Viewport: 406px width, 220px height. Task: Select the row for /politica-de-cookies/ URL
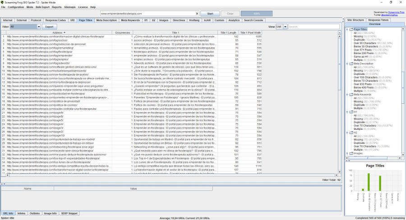pyautogui.click(x=132, y=105)
